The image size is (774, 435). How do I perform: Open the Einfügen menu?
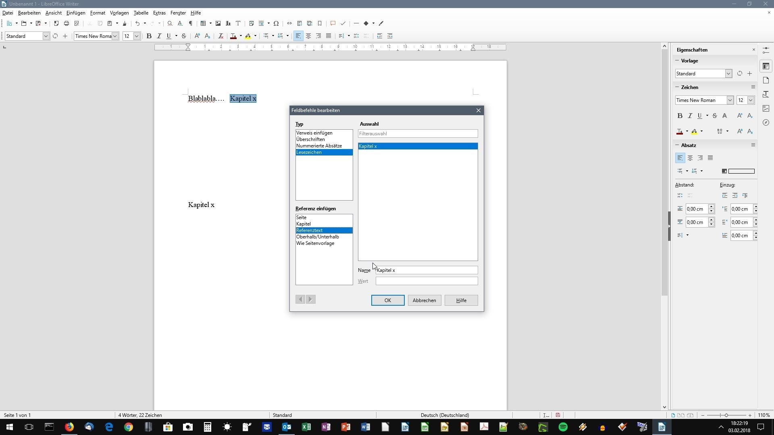[76, 13]
